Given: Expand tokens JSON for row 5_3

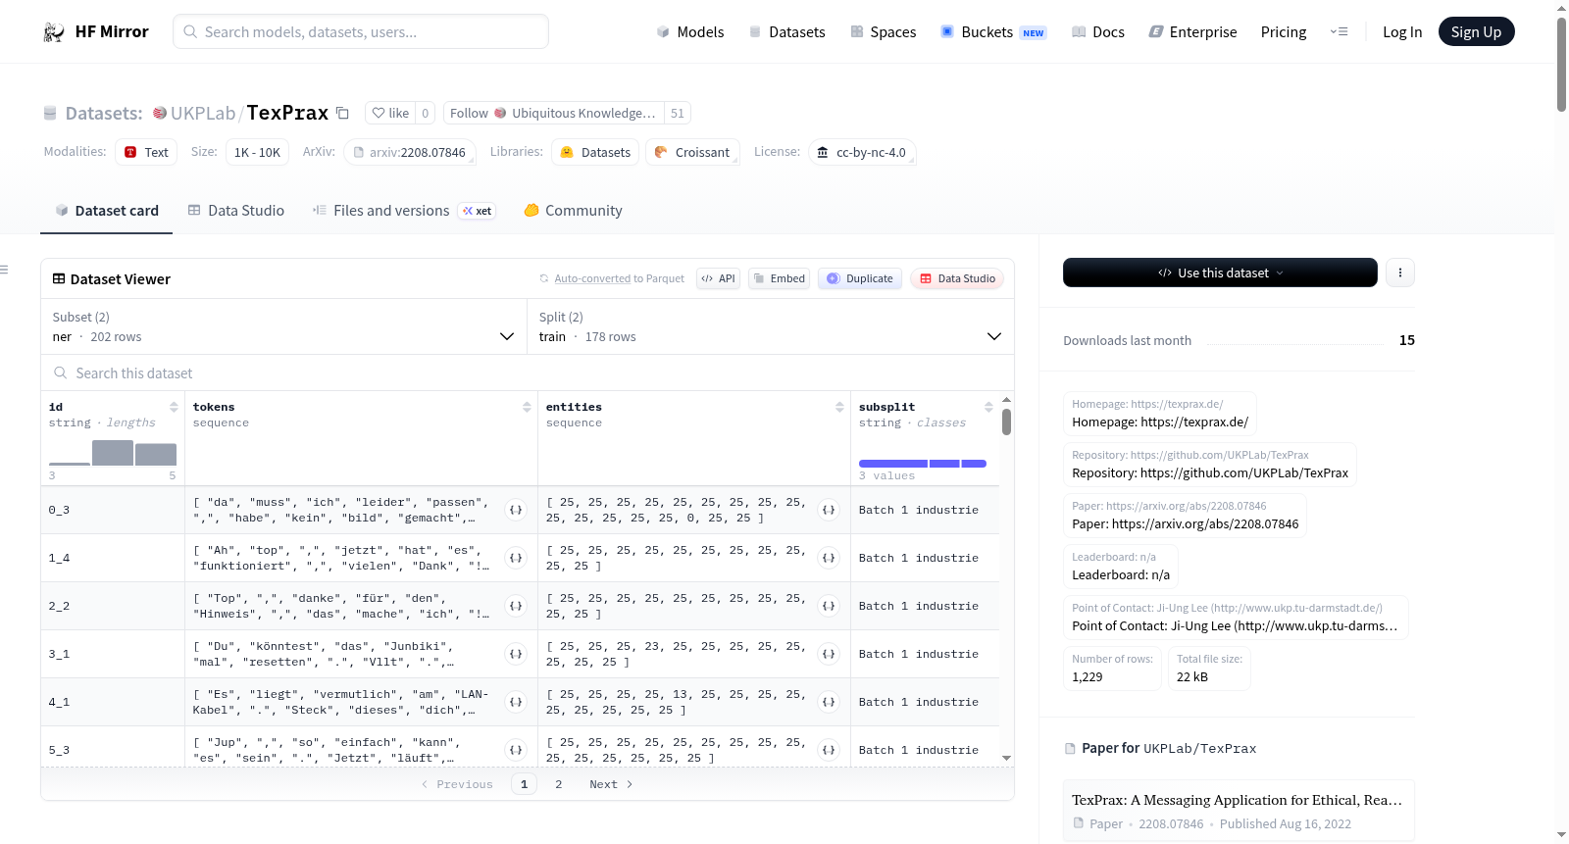Looking at the screenshot, I should pos(516,750).
